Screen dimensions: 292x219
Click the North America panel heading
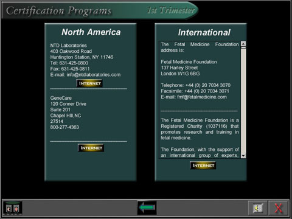coord(91,32)
